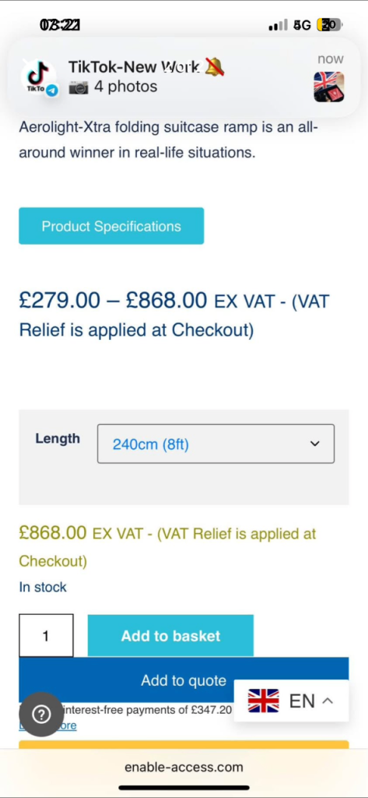Tap the camera icon beside 4 photos

[x=79, y=87]
